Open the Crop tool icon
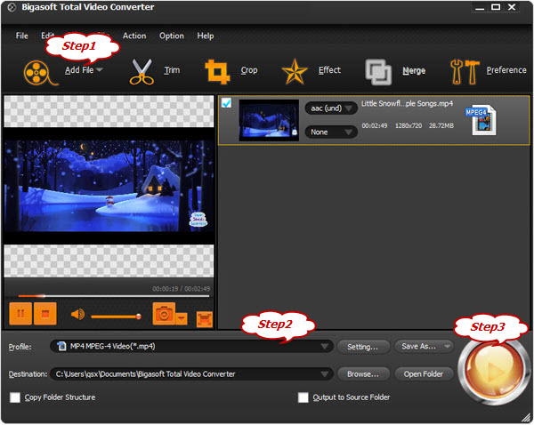This screenshot has height=425, width=534. [217, 71]
